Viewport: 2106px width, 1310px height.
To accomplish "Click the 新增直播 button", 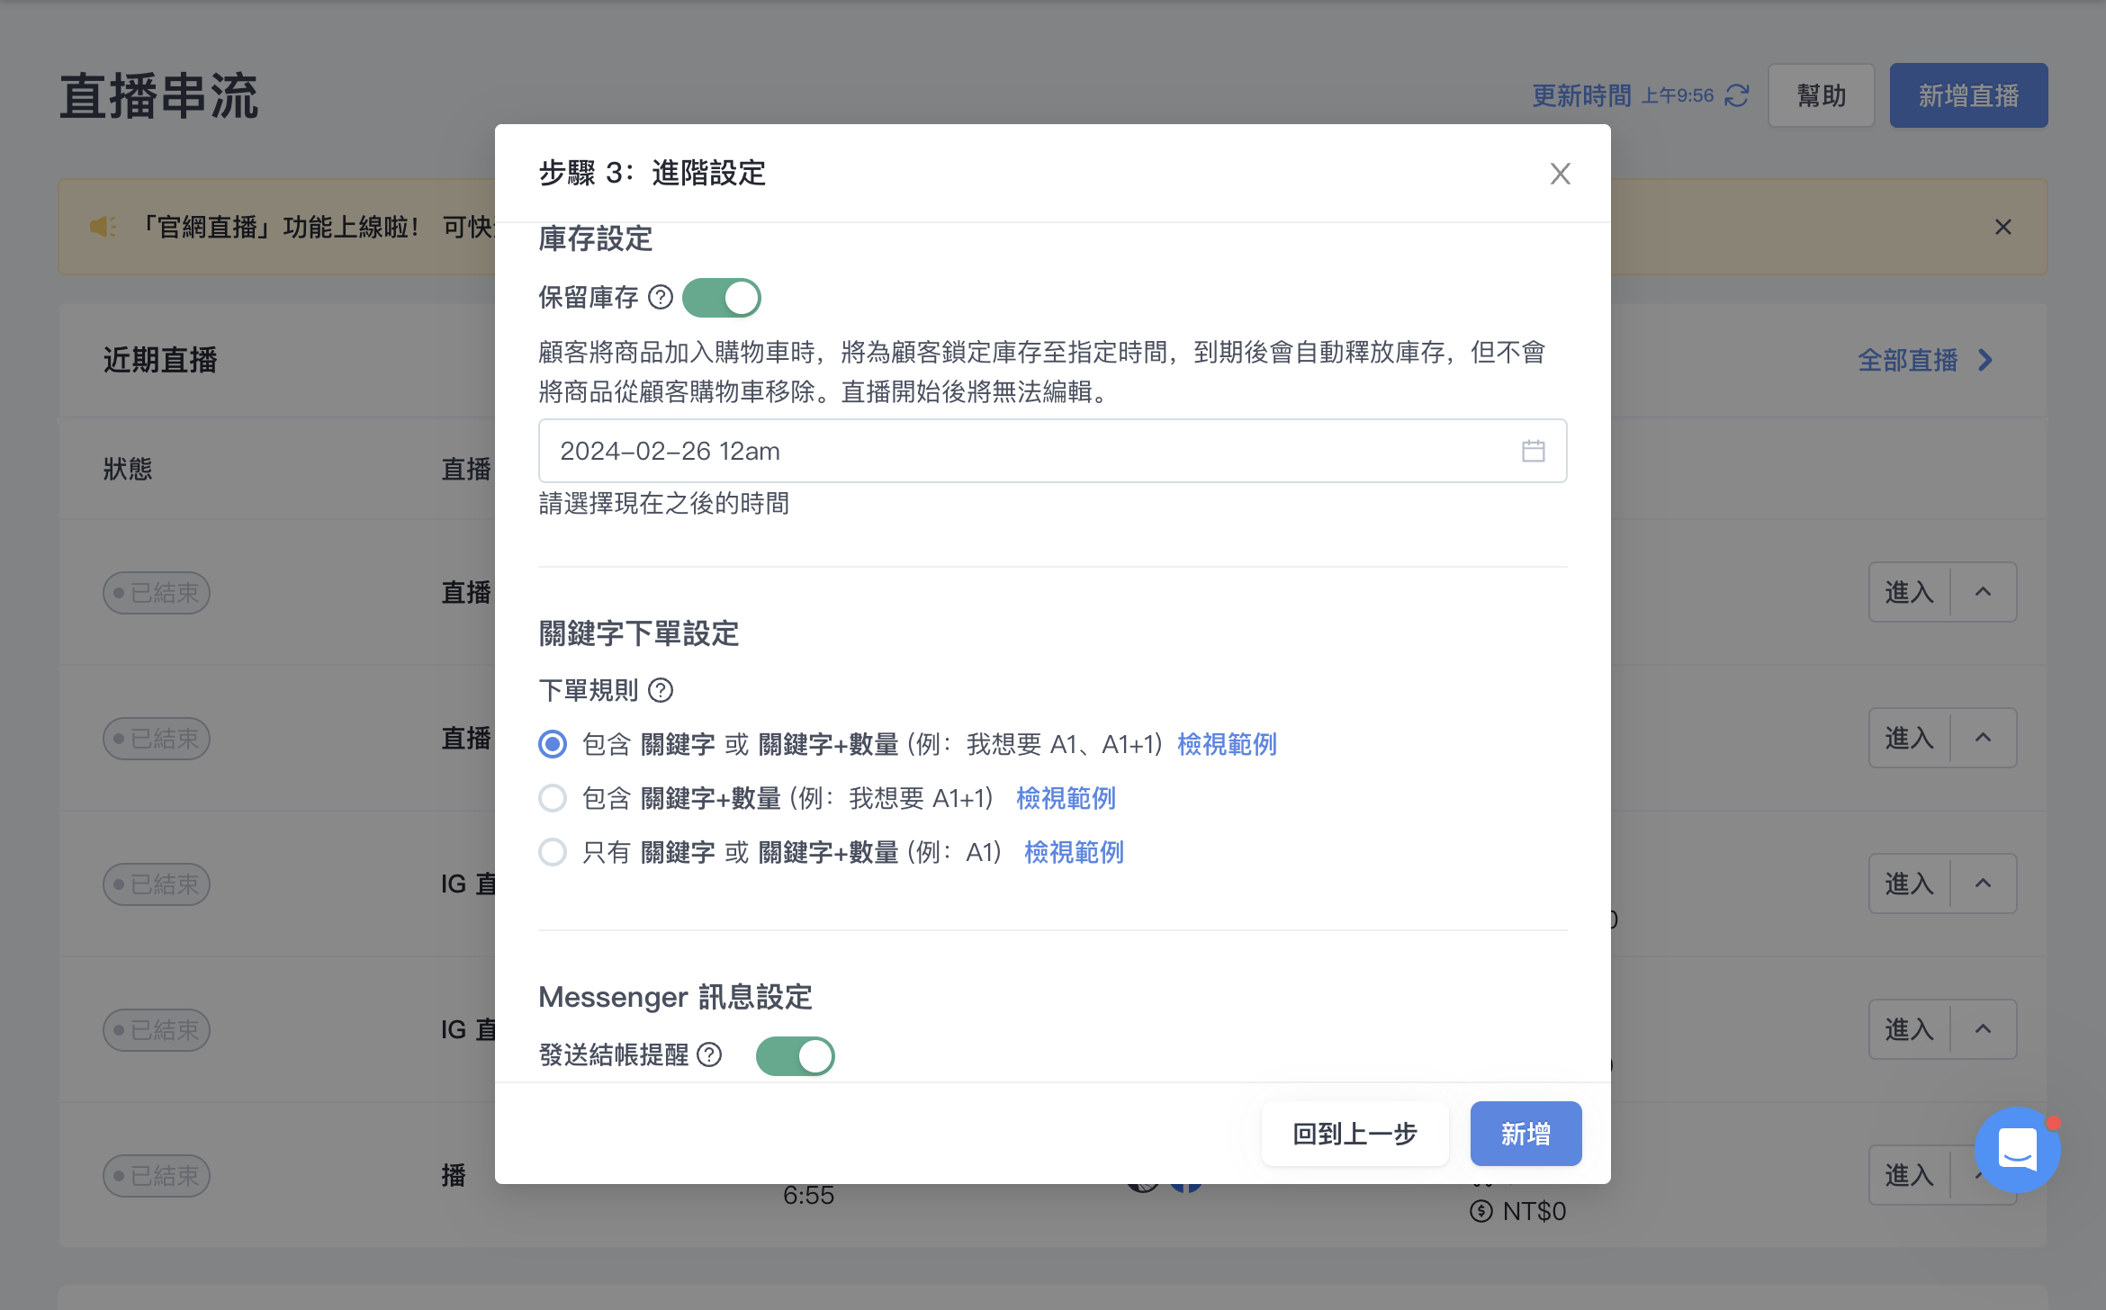I will point(1969,95).
